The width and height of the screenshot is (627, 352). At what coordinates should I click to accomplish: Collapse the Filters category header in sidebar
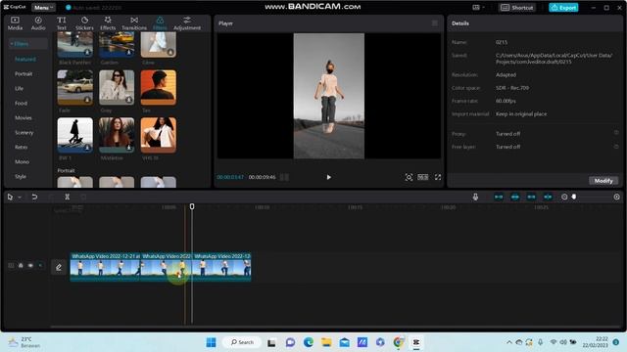(x=27, y=43)
